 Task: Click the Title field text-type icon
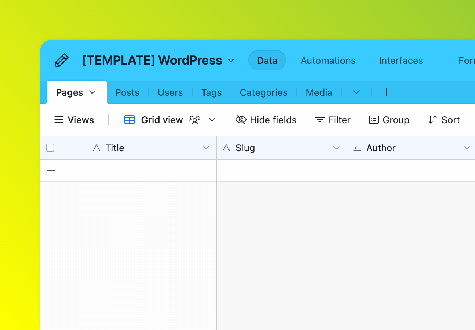96,148
